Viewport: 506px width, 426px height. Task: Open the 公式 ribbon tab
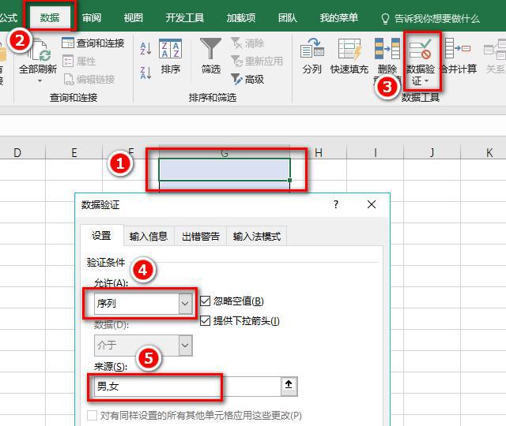[9, 17]
